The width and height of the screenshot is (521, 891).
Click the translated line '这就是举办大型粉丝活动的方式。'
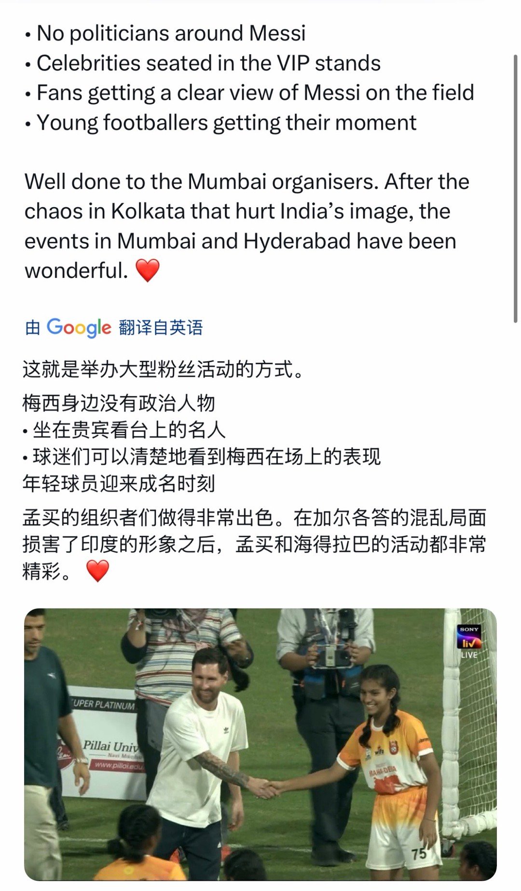tap(163, 370)
